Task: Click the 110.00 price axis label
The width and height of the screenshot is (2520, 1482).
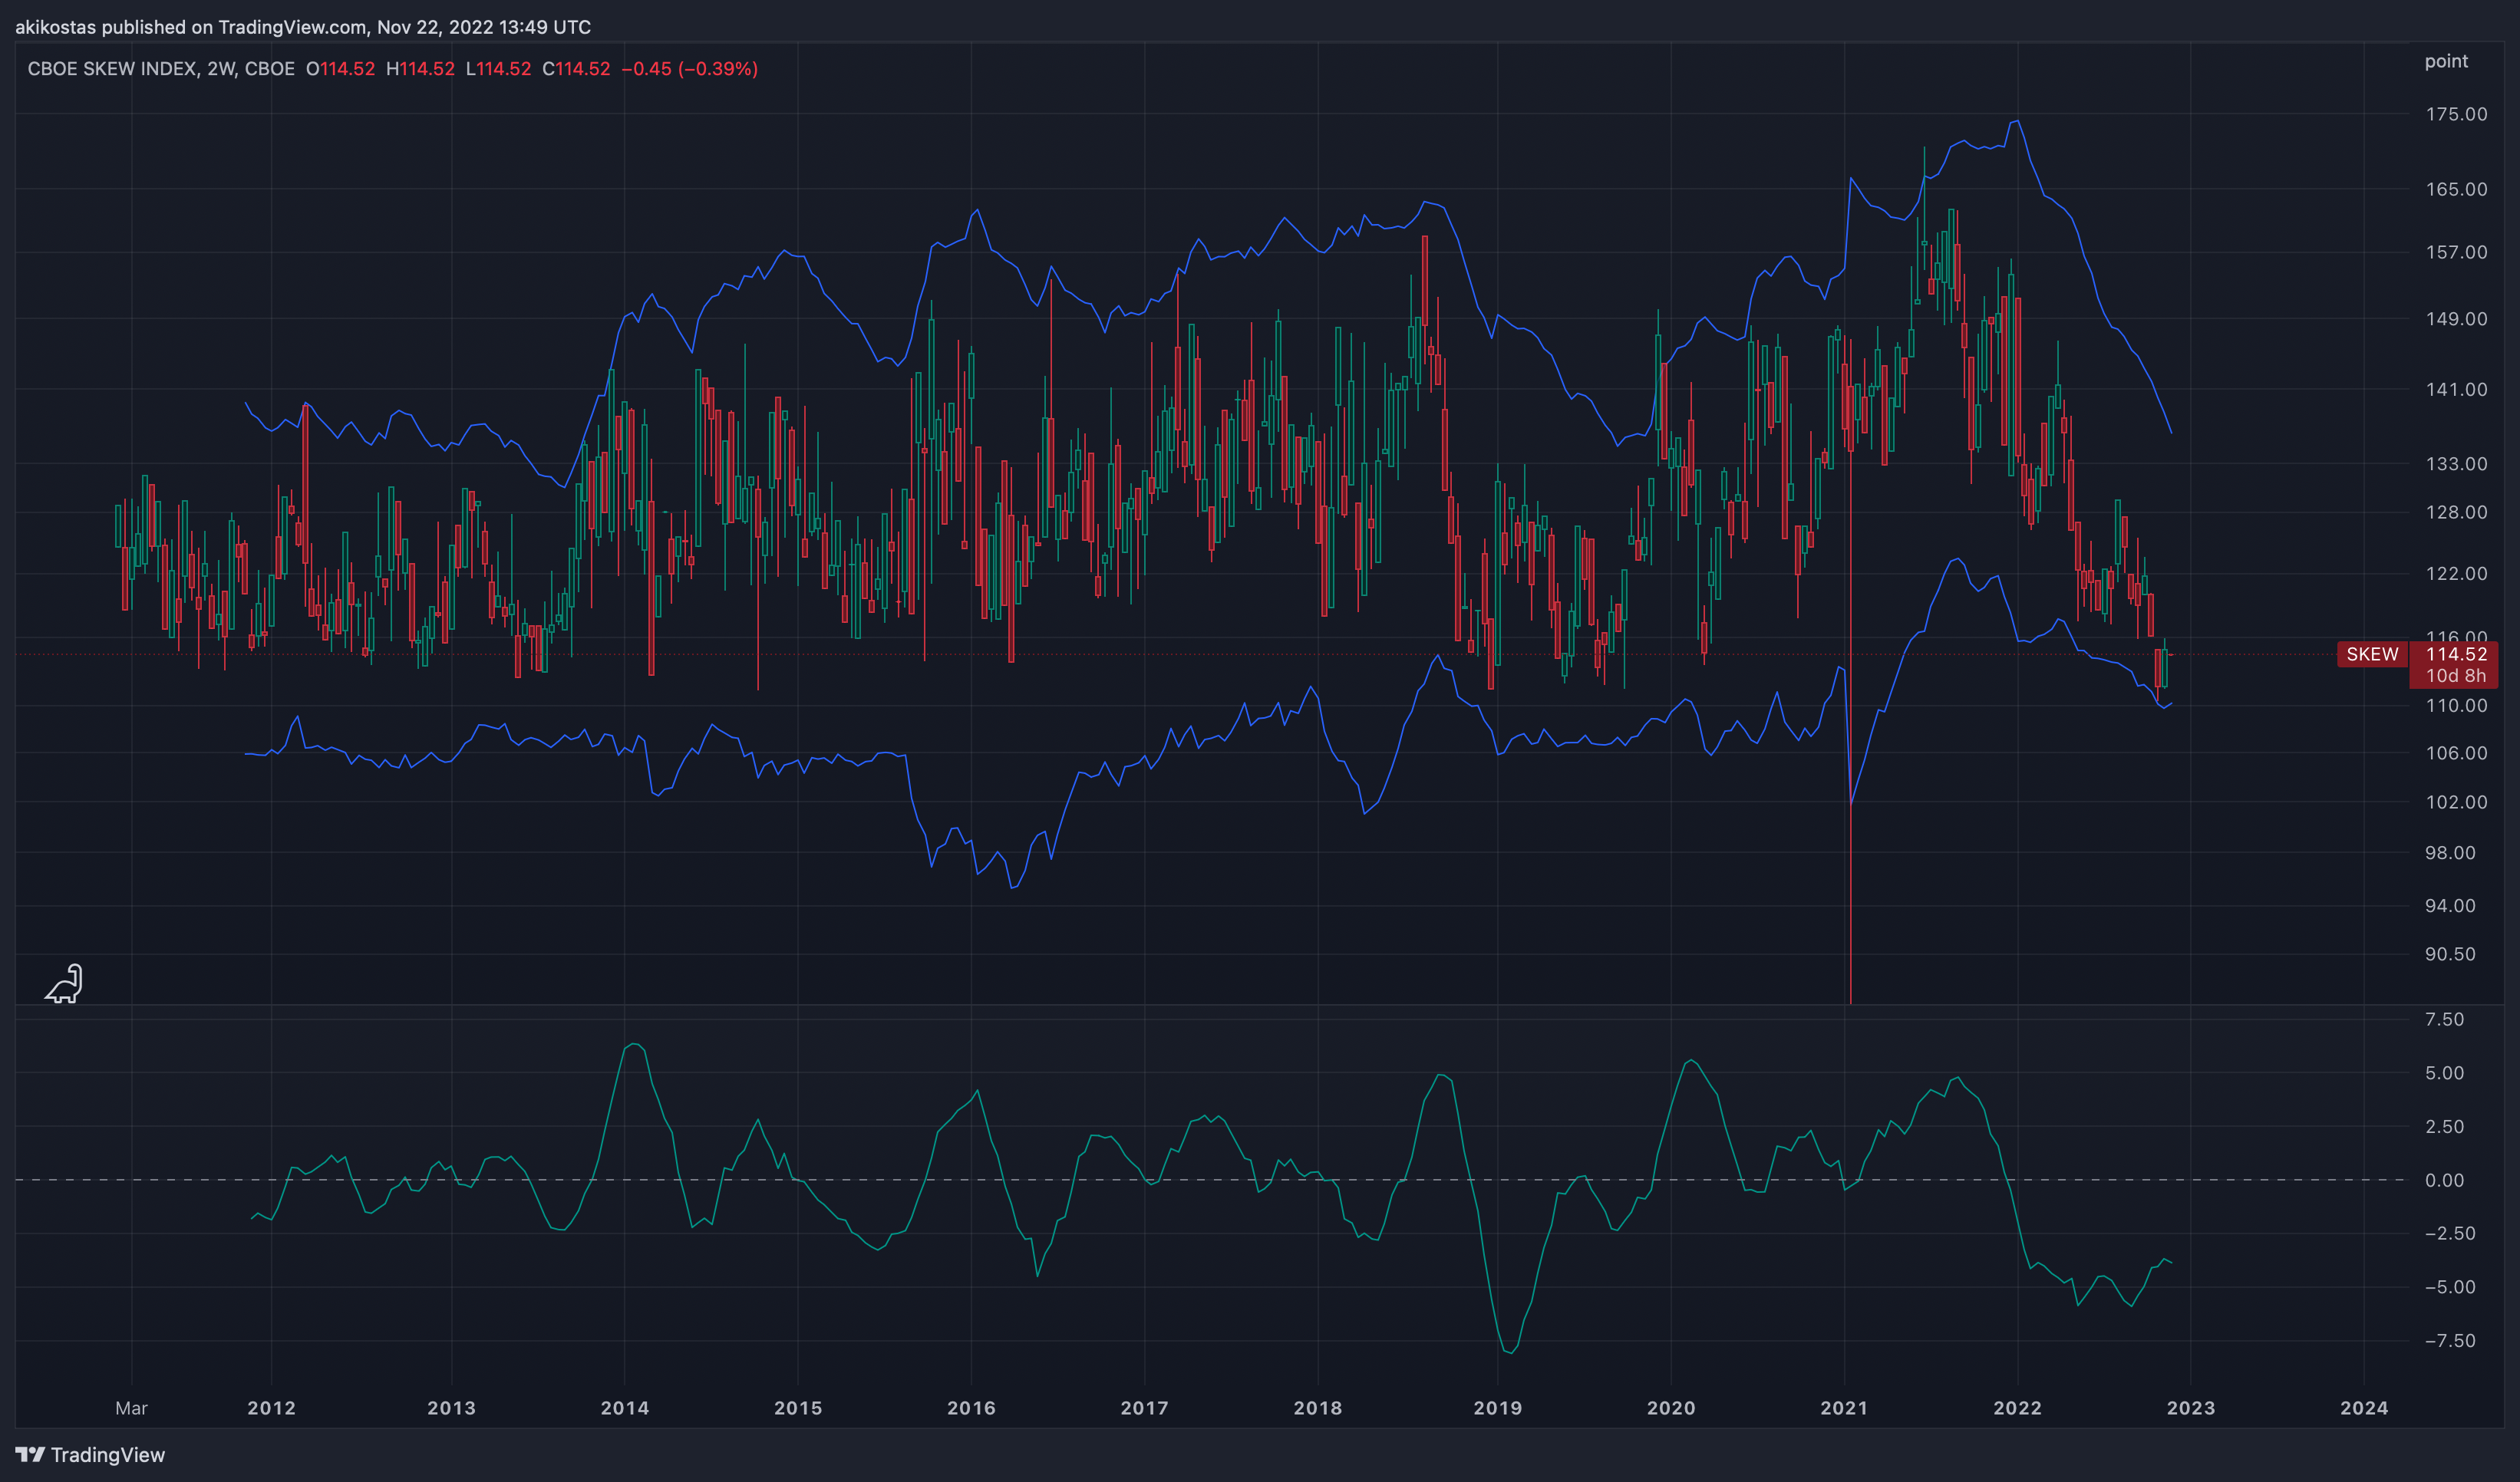Action: [x=2456, y=706]
